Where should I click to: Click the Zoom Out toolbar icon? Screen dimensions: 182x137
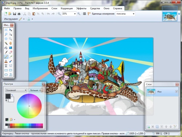(x=59, y=14)
